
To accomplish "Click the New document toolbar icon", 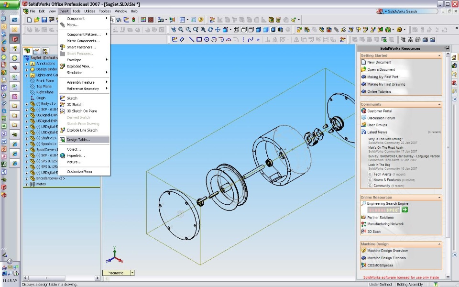I will [x=29, y=20].
